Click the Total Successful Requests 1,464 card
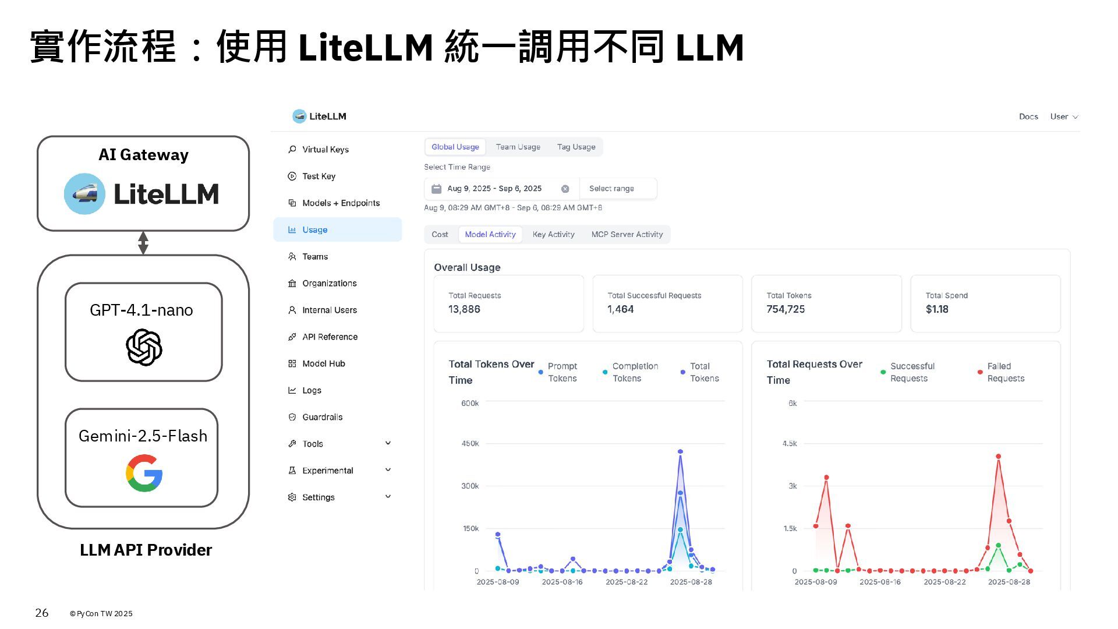 (667, 303)
